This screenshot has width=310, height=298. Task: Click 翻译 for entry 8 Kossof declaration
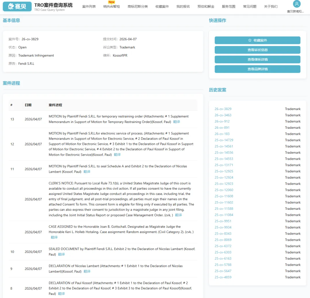(x=61, y=294)
